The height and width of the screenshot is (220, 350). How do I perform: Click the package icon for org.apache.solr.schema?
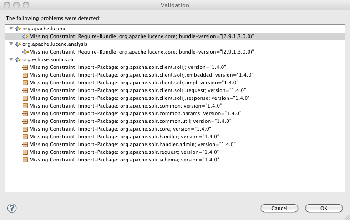[25, 160]
